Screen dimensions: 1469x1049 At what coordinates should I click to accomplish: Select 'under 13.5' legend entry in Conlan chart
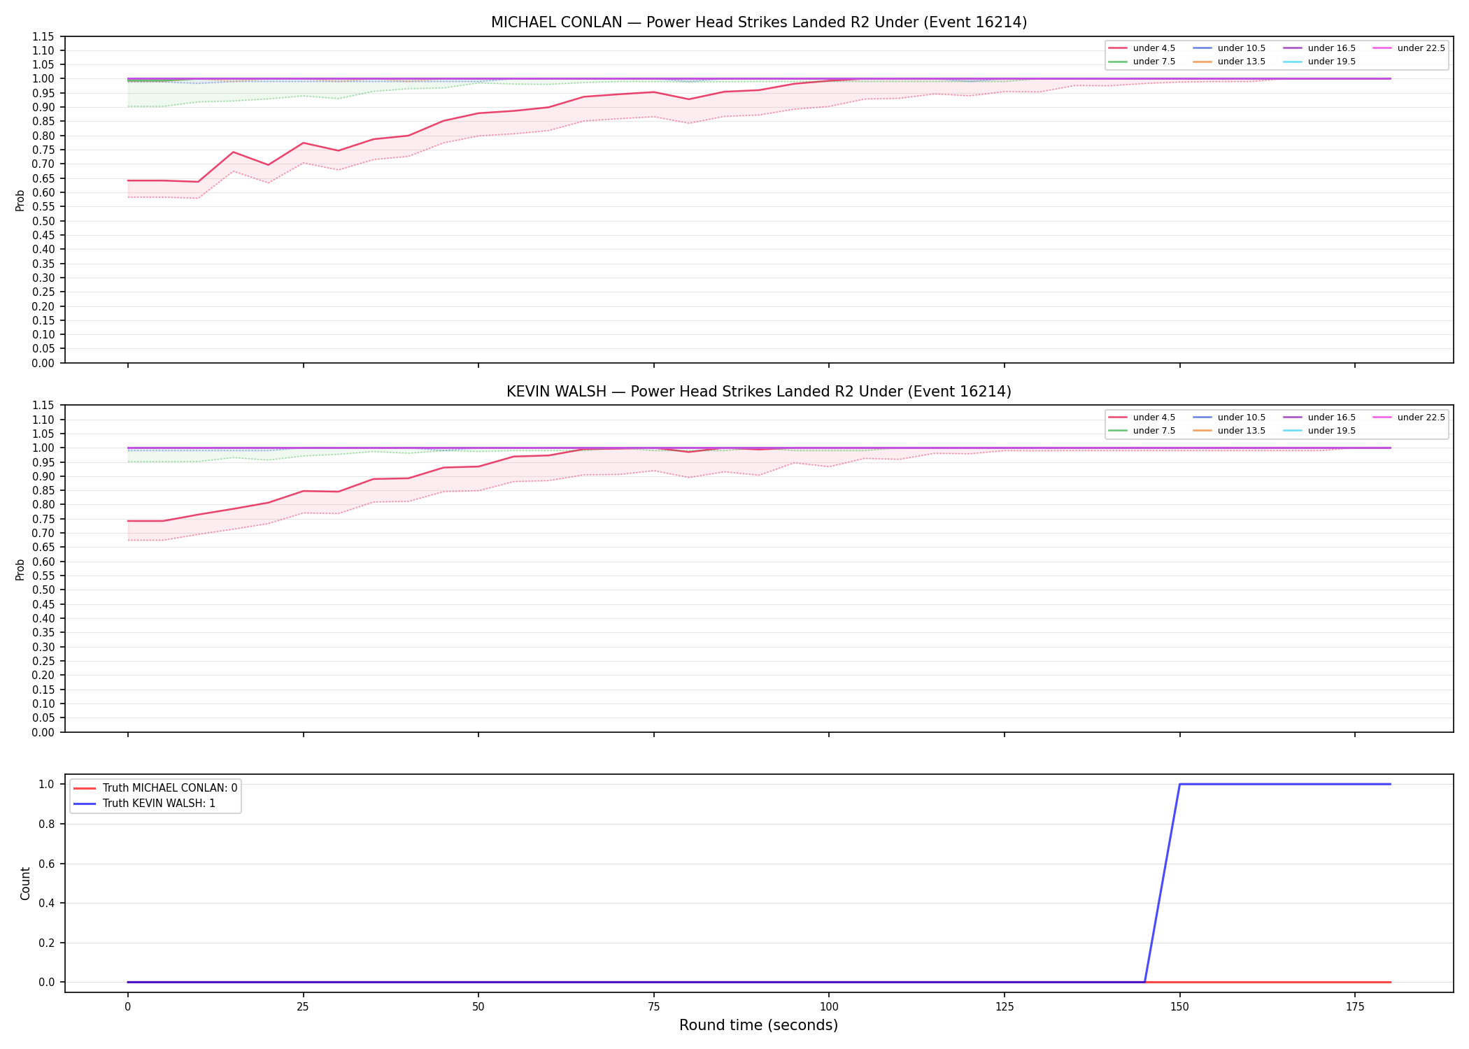1230,62
